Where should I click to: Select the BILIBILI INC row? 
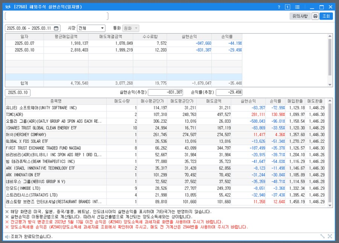[x=165, y=155]
